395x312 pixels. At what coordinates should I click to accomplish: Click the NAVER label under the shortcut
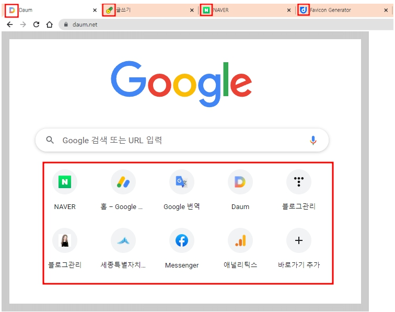pos(65,206)
